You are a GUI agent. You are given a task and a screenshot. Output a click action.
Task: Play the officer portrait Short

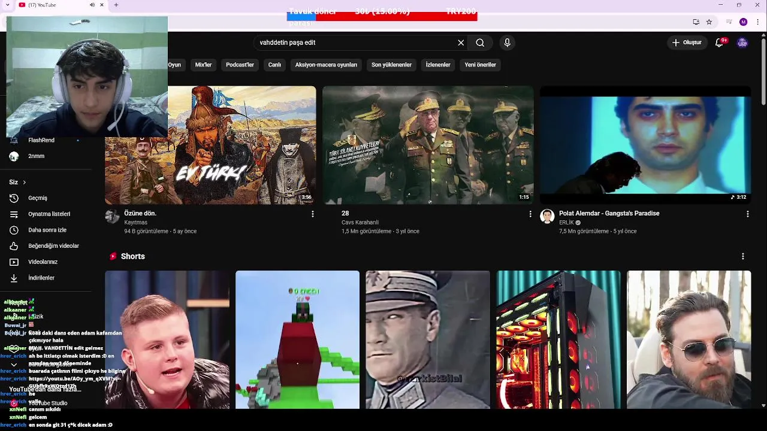coord(428,339)
